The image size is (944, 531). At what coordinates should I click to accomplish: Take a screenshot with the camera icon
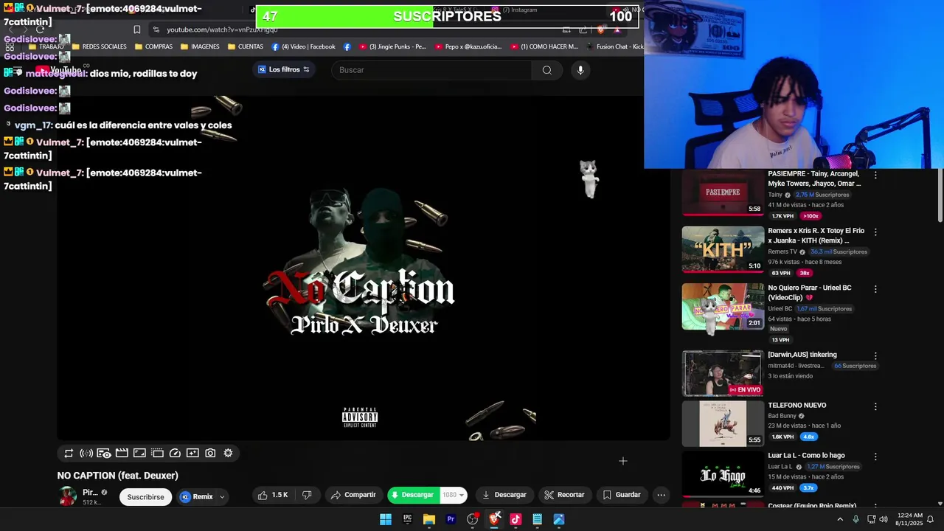coord(210,454)
